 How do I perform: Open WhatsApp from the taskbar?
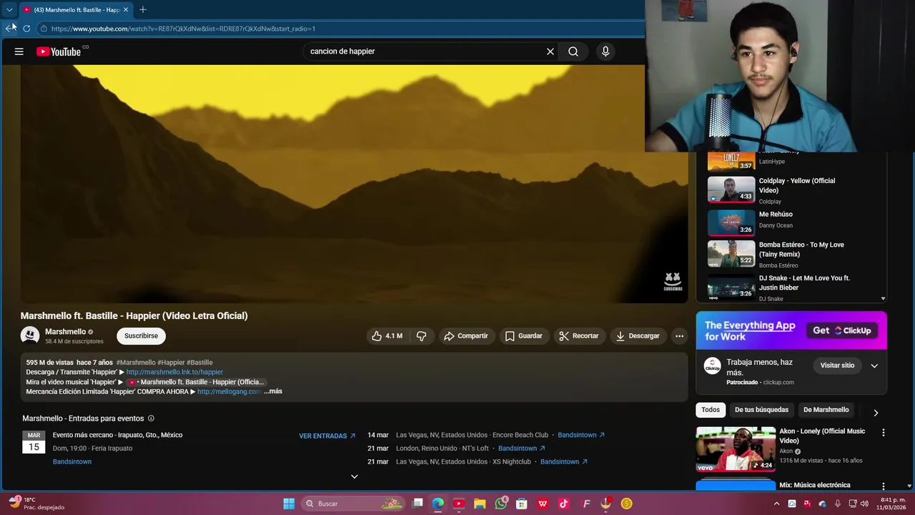pos(501,504)
